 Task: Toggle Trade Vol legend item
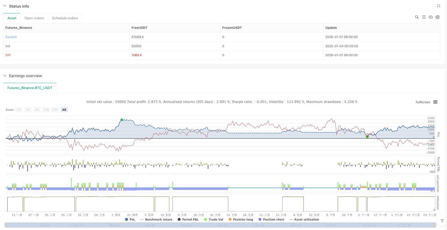tap(213, 219)
